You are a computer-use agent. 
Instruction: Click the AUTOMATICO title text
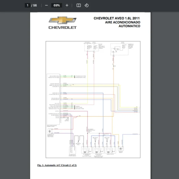[129, 26]
